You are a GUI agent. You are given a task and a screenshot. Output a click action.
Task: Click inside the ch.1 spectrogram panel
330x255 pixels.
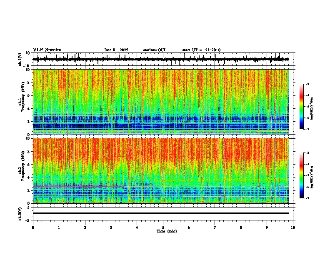[160, 102]
